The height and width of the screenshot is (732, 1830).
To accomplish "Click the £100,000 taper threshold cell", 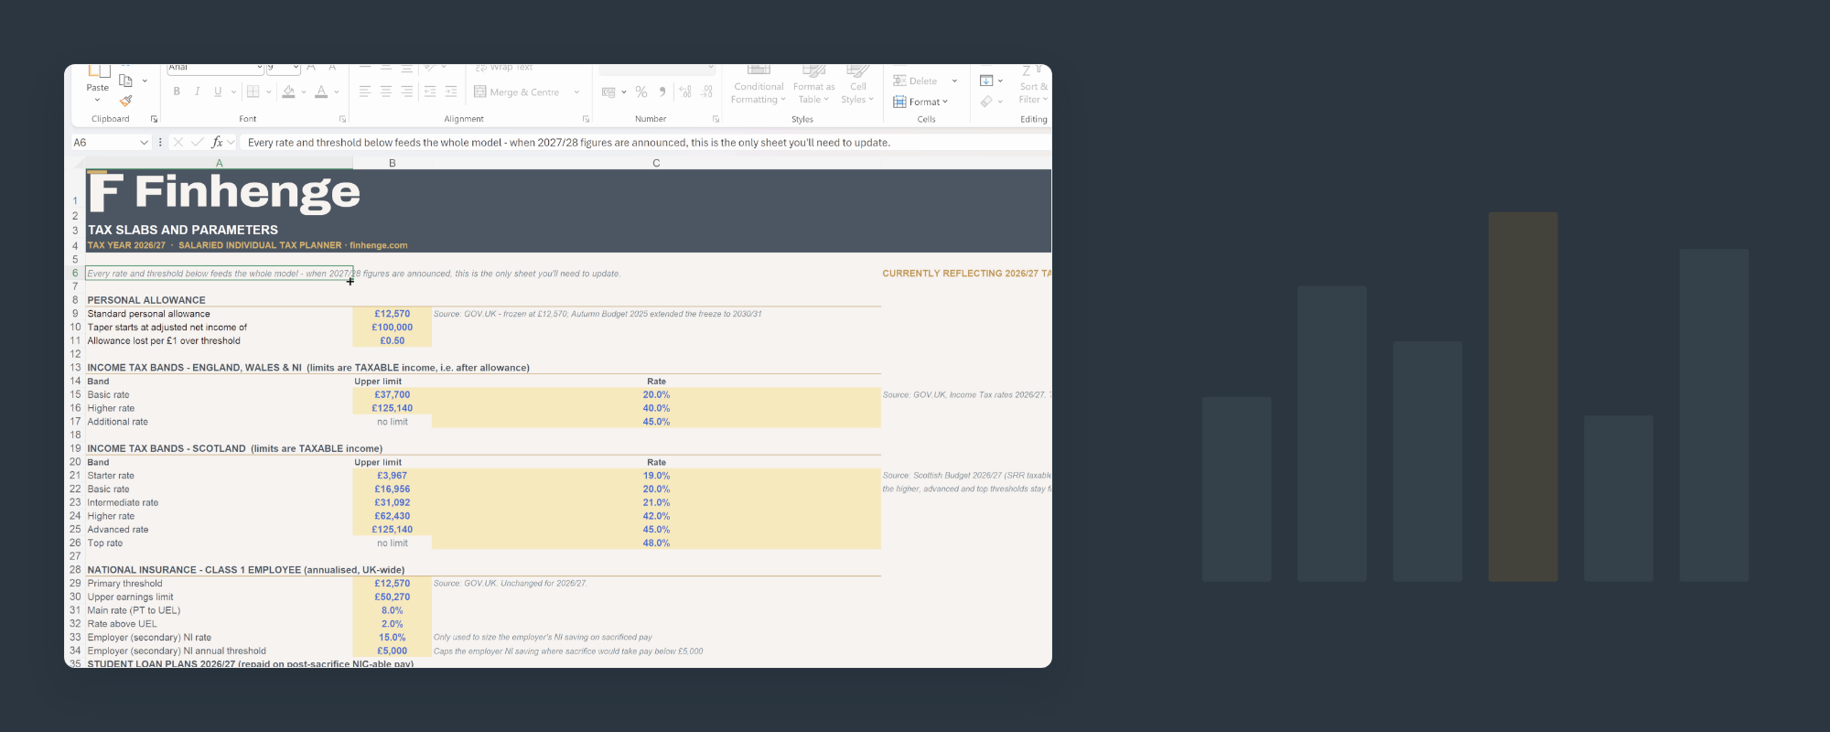I will pyautogui.click(x=393, y=328).
